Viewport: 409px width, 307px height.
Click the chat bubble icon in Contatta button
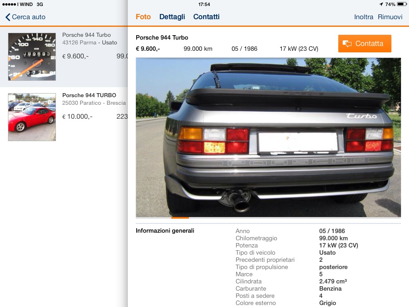tap(347, 44)
